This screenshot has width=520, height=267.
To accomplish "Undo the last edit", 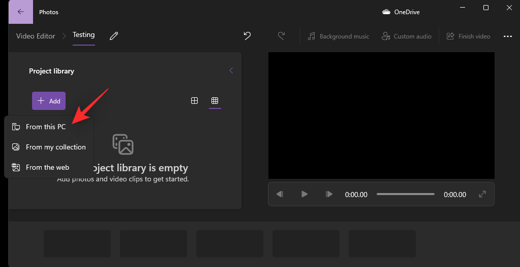I will tap(247, 35).
